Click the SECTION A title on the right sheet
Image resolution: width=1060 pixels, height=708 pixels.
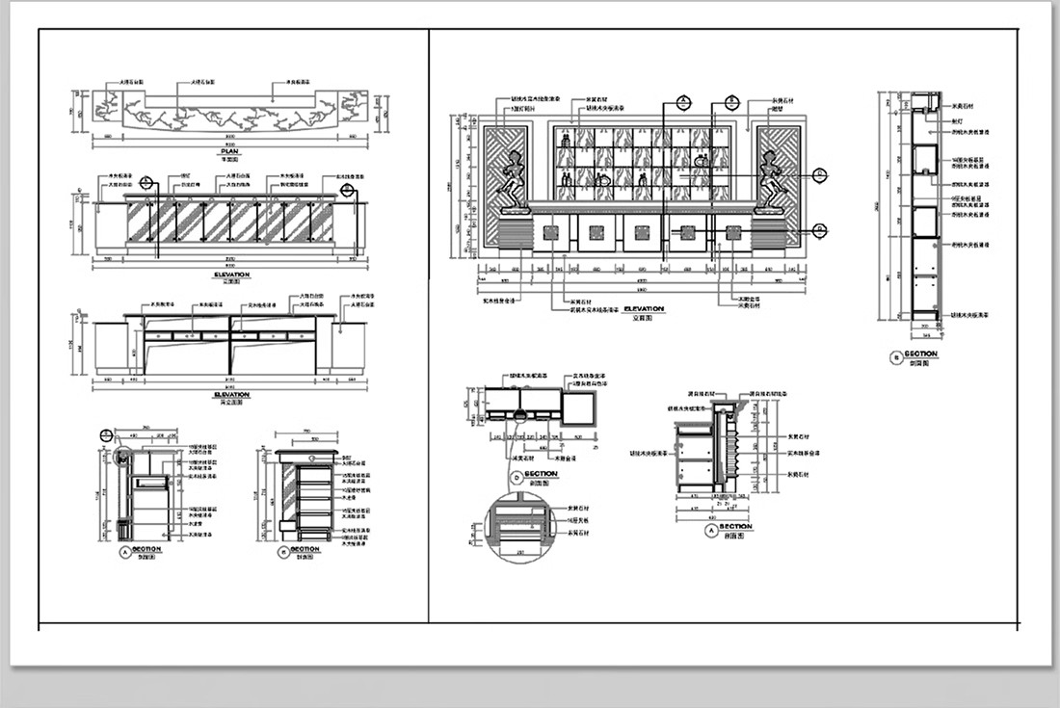click(736, 528)
